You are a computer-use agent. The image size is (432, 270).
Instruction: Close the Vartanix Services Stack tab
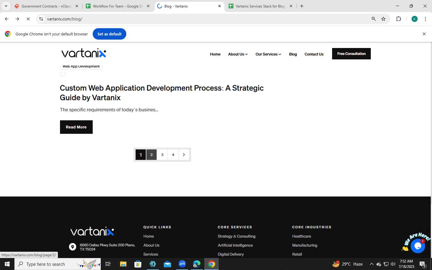291,6
